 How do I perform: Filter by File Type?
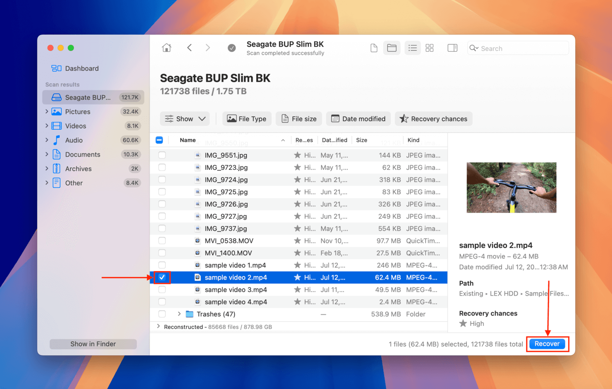(x=247, y=119)
